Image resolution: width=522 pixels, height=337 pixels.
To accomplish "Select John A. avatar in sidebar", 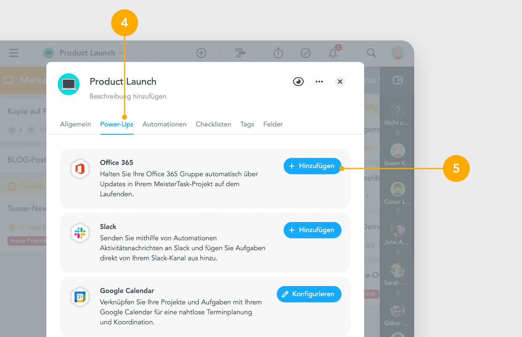I will (x=398, y=230).
